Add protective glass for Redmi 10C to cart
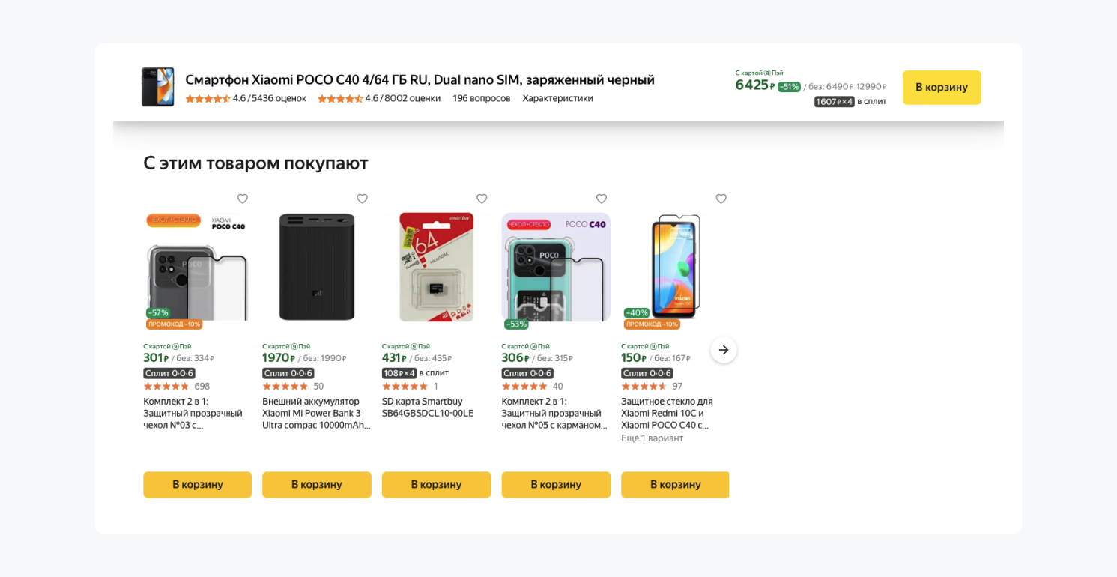 tap(675, 485)
